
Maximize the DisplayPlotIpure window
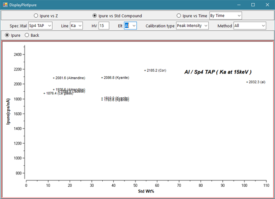pos(253,5)
